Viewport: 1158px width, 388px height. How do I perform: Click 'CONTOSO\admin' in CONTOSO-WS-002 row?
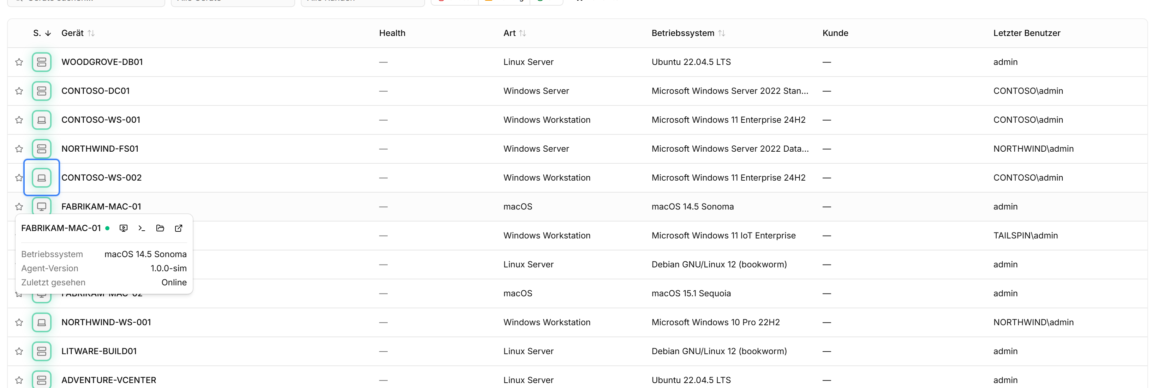[x=1028, y=178]
